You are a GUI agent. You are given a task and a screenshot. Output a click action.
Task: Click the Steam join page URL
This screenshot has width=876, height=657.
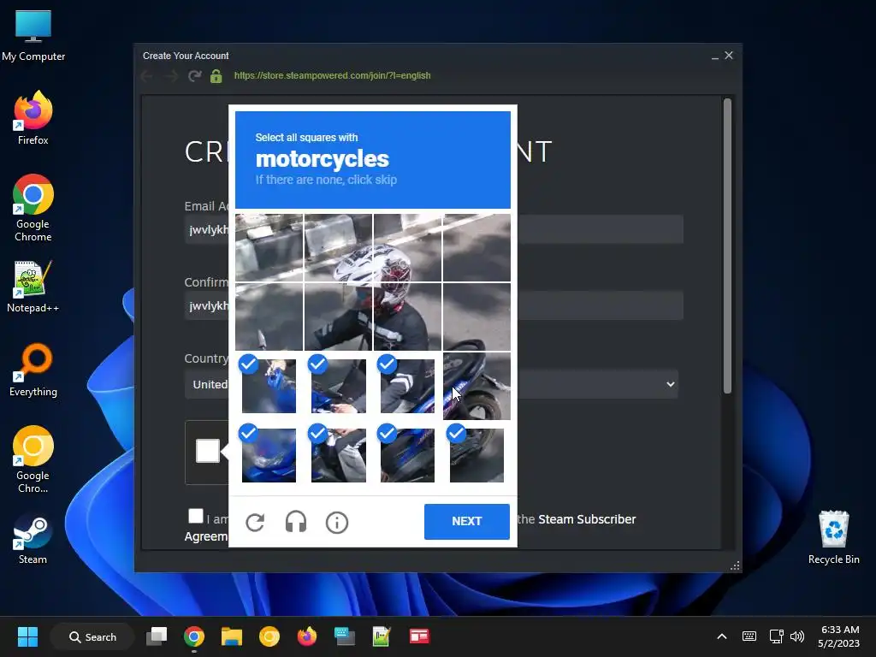(333, 75)
